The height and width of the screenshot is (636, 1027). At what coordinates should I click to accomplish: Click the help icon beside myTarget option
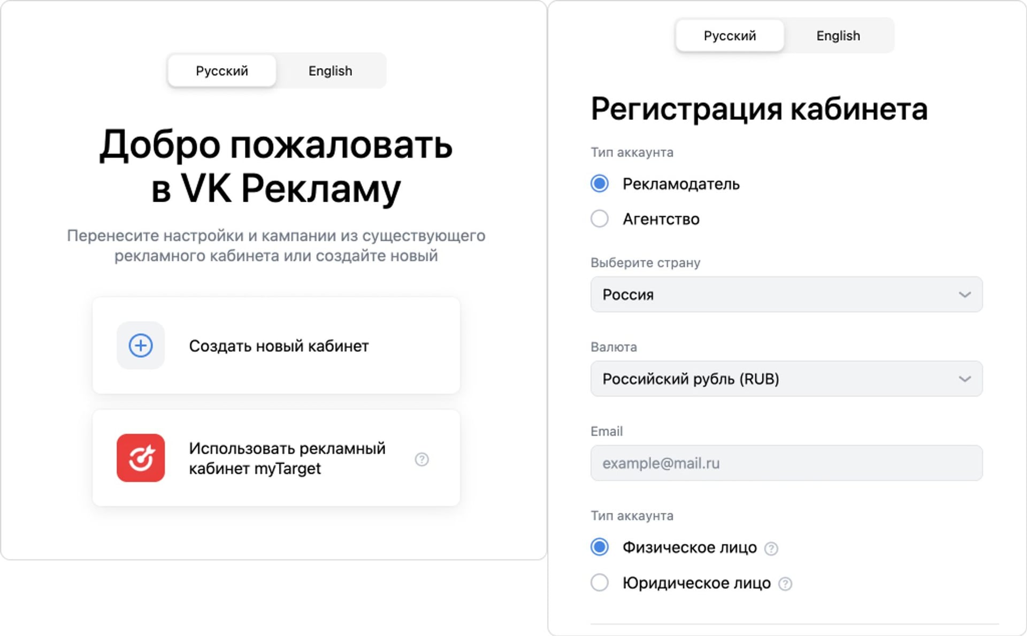422,459
